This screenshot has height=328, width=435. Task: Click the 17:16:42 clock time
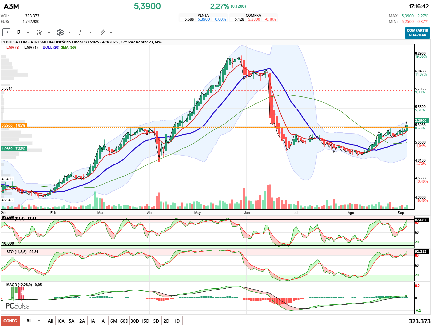click(x=418, y=6)
